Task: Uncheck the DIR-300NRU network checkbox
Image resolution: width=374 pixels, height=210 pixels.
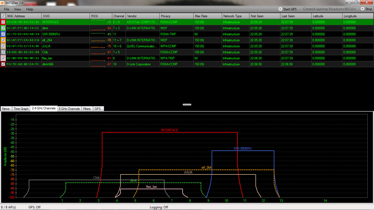Action: pyautogui.click(x=3, y=34)
